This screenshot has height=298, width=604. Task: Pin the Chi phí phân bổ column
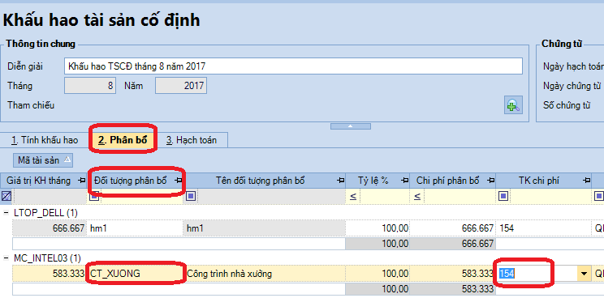(x=490, y=181)
